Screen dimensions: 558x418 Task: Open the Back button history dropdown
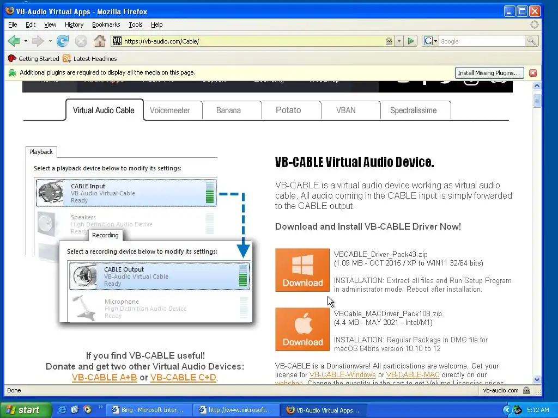pos(26,41)
